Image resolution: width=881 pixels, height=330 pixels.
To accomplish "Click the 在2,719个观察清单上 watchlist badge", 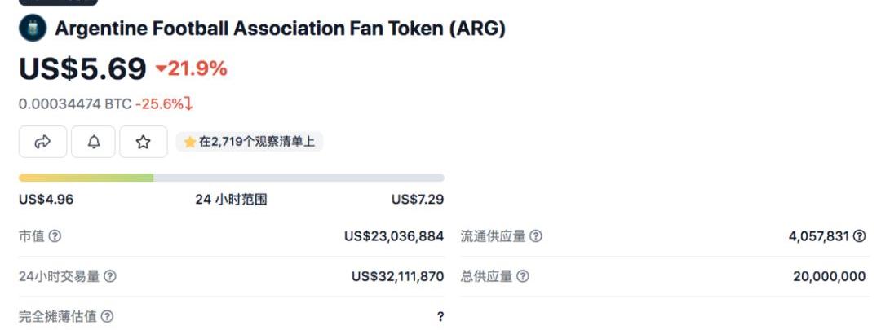I will [250, 142].
